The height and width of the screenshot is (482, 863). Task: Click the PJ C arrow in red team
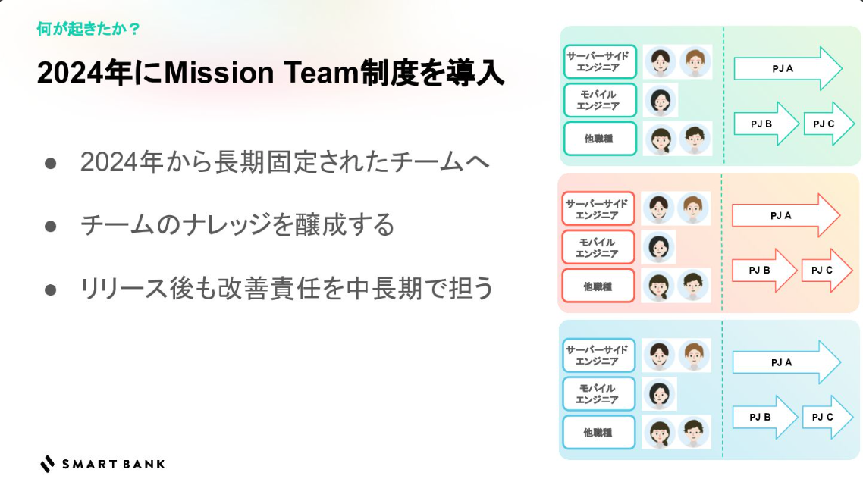826,270
